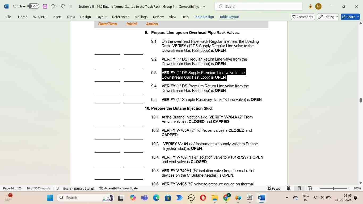The height and width of the screenshot is (204, 363).
Task: Open Google Chrome from the taskbar
Action: (226, 198)
